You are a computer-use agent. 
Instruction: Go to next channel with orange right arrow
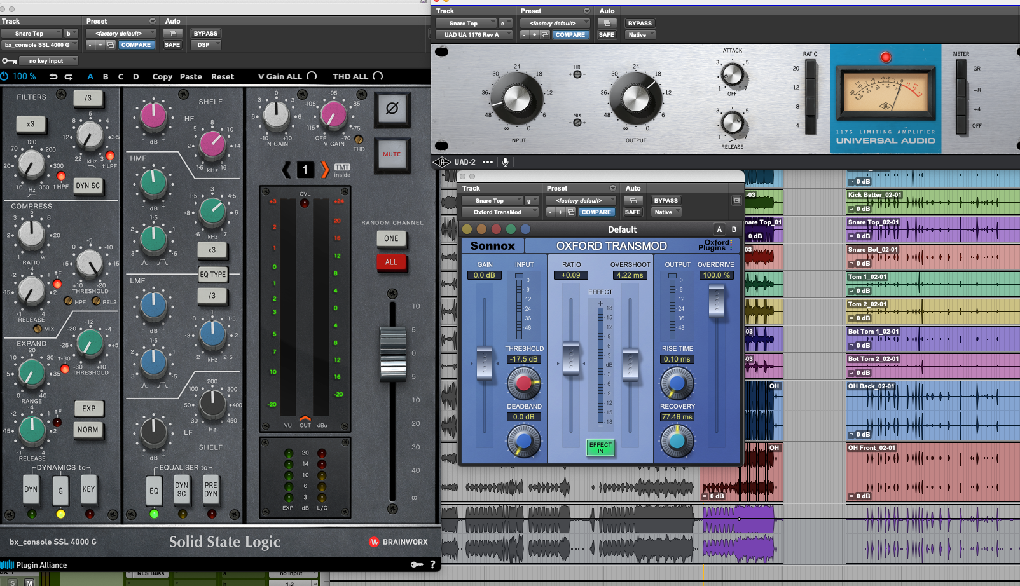324,169
